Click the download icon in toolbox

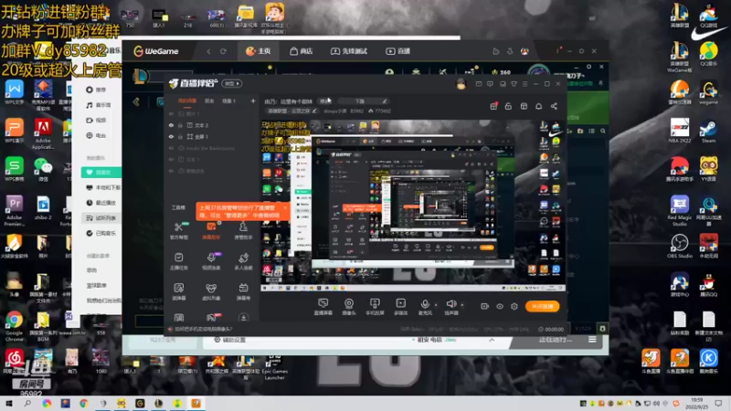(x=243, y=318)
